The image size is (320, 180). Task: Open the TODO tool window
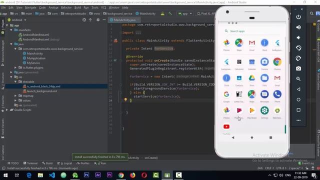click(13, 163)
